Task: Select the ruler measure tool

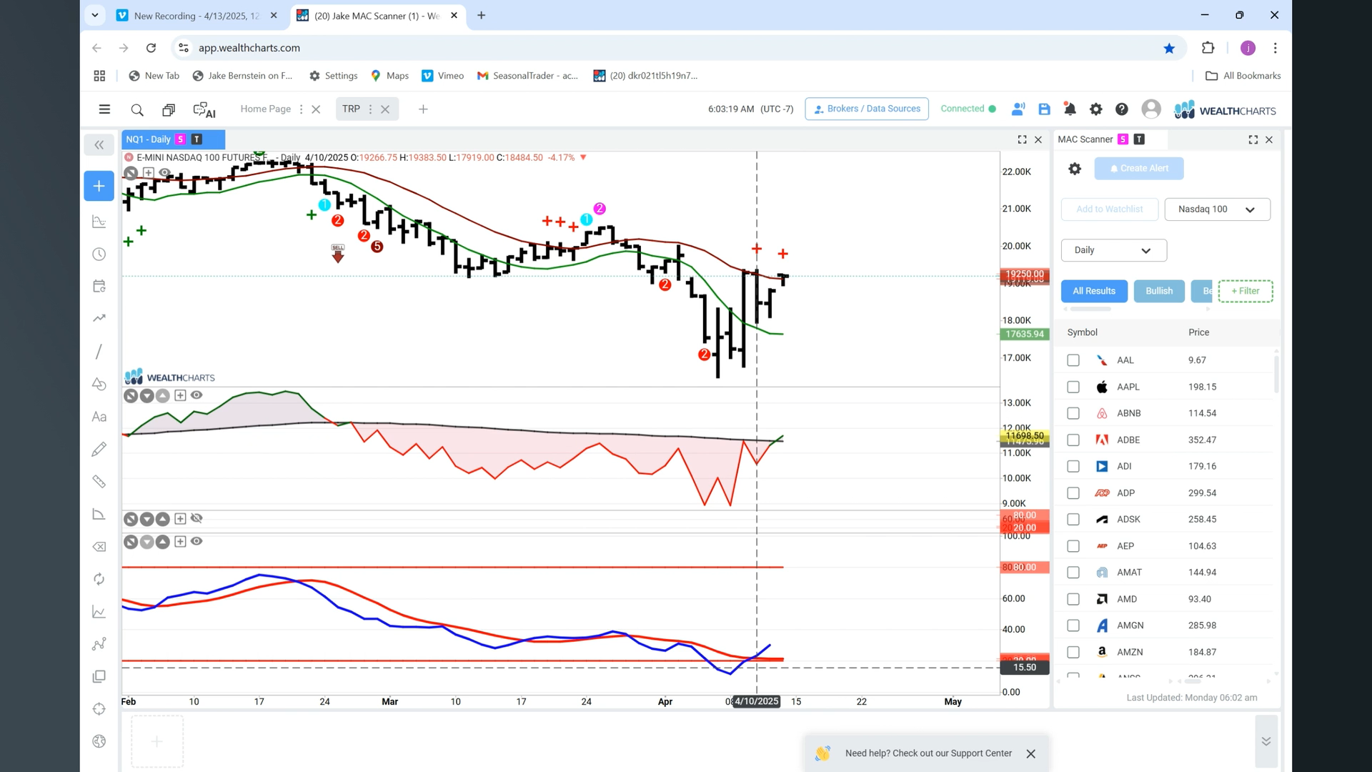Action: coord(99,482)
